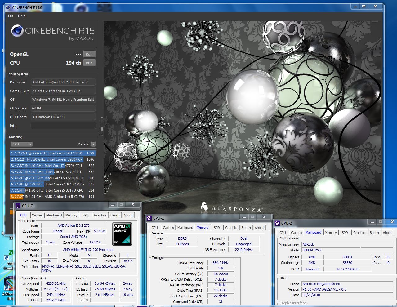Select Graphics tab in processor CPU-Z window
Screen dimensions: 397x307
pos(100,215)
